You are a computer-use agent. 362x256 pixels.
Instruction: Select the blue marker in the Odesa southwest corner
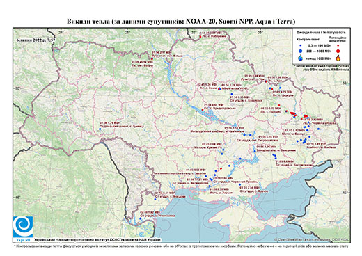(141, 218)
